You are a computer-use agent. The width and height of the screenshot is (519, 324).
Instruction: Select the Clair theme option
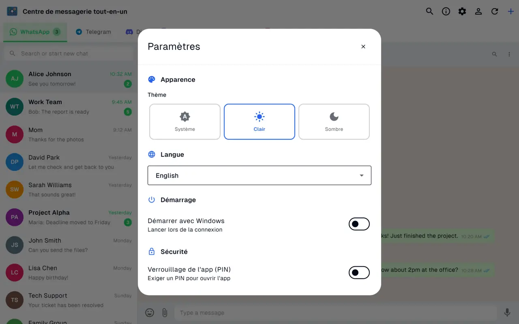click(259, 122)
